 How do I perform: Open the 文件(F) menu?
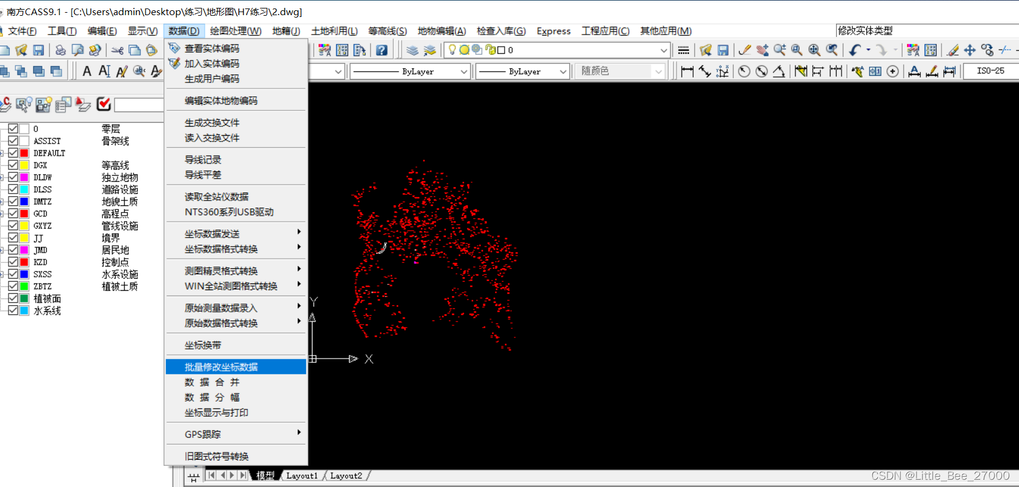click(x=22, y=31)
